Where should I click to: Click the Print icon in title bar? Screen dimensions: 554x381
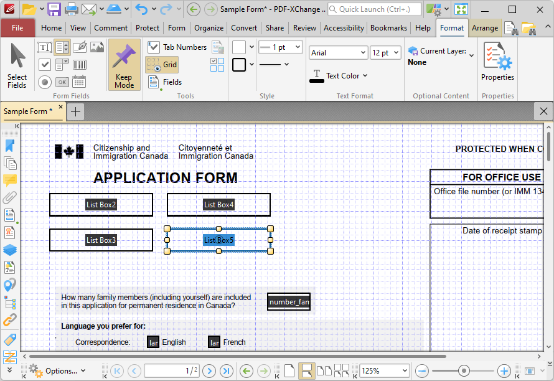pyautogui.click(x=71, y=9)
